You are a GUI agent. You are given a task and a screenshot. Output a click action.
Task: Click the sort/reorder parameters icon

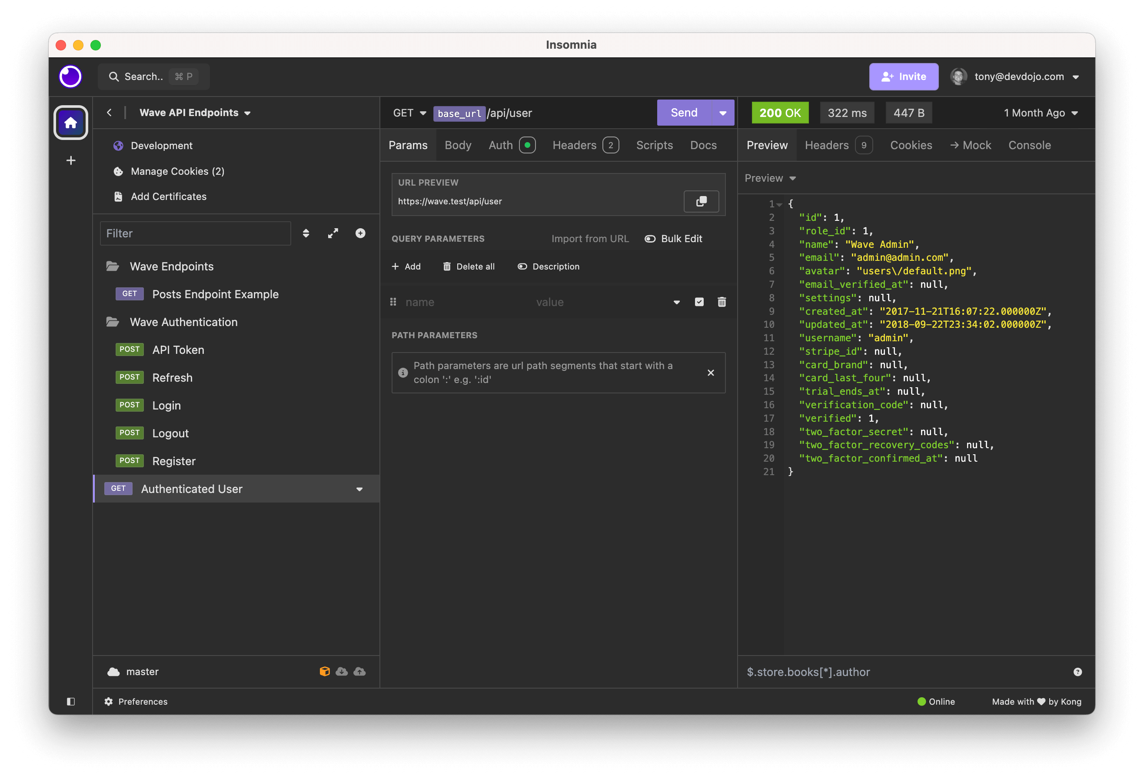pos(396,302)
